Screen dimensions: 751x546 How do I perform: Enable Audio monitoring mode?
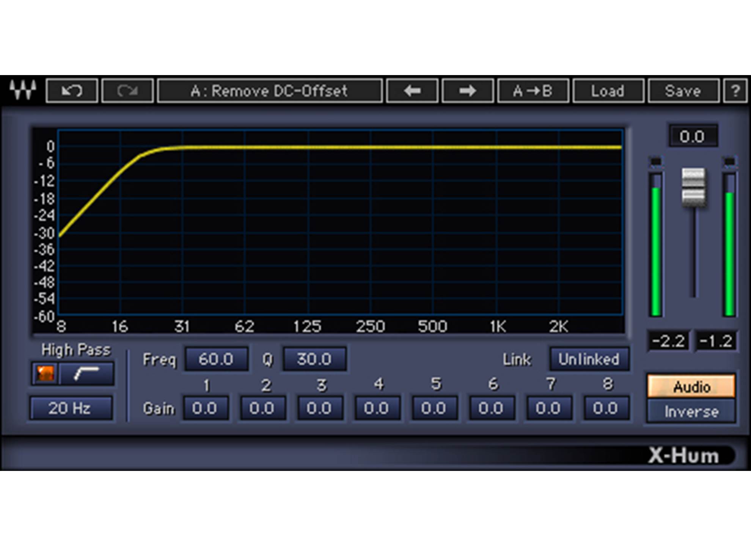click(x=691, y=387)
